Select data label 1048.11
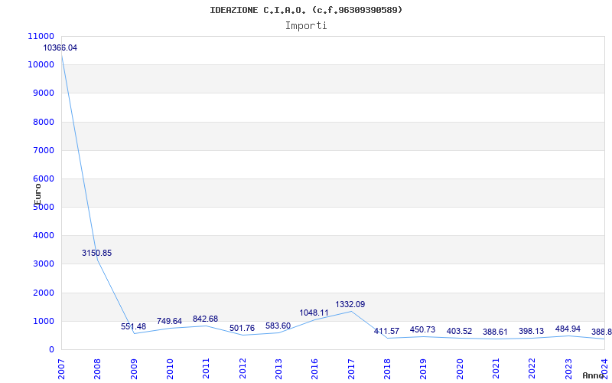 click(x=314, y=313)
